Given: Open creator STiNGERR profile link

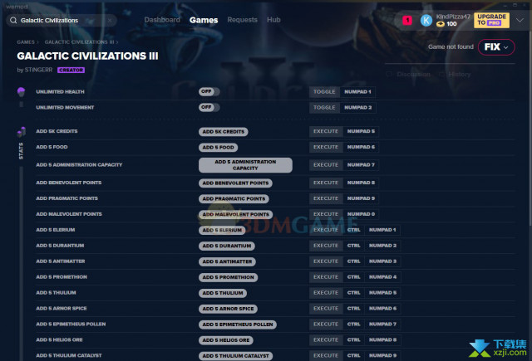Looking at the screenshot, I should (x=39, y=70).
